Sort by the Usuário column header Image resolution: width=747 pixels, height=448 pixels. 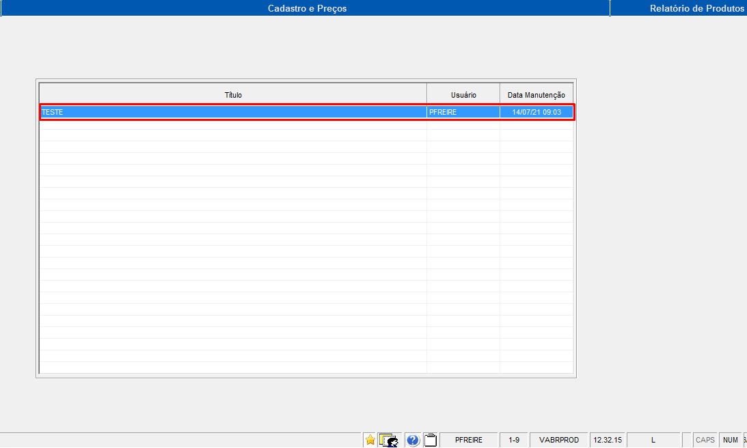coord(463,95)
